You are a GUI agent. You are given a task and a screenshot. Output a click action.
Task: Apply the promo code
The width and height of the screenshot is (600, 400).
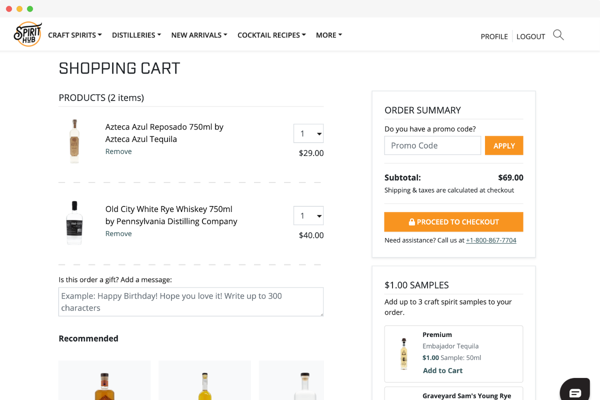[x=504, y=145]
